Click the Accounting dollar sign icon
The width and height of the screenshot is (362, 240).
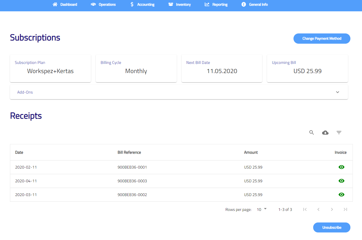tap(132, 4)
